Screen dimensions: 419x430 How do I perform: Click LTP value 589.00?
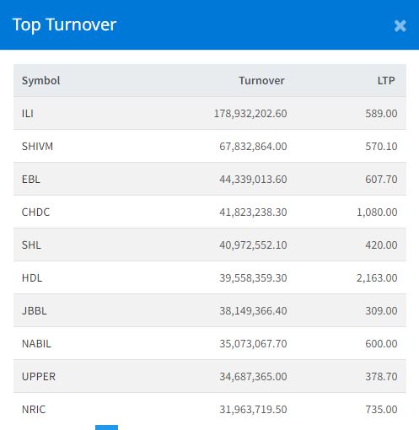coord(381,114)
